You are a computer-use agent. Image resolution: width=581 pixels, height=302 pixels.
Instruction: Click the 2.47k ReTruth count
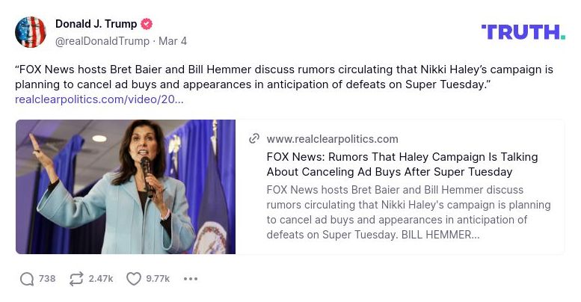[101, 279]
